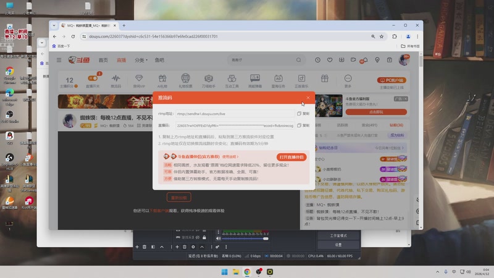
Task: Go to the 首页 home tab
Action: tap(103, 60)
